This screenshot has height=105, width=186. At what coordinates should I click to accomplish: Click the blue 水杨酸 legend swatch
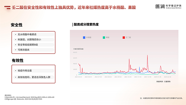click(x=84, y=38)
